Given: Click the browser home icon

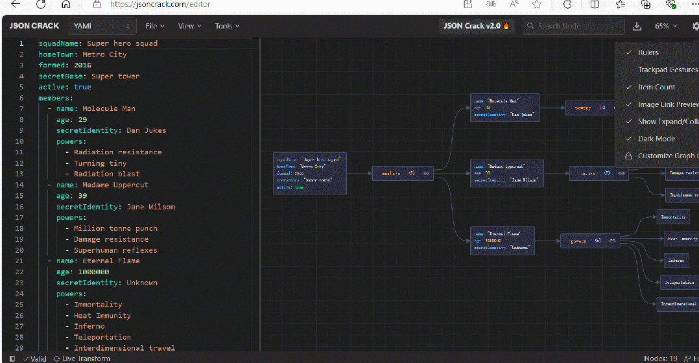Looking at the screenshot, I should tap(65, 5).
